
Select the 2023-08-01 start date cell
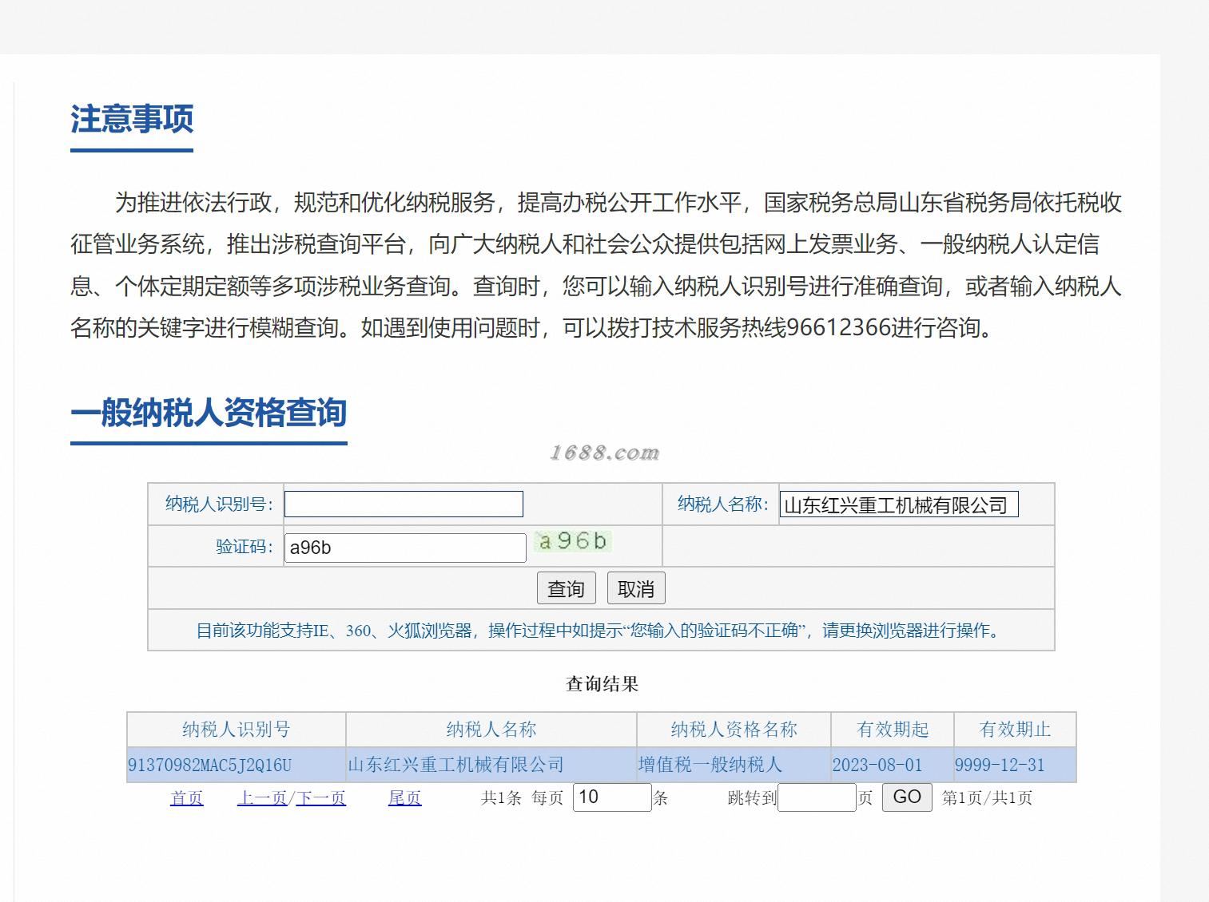click(893, 765)
